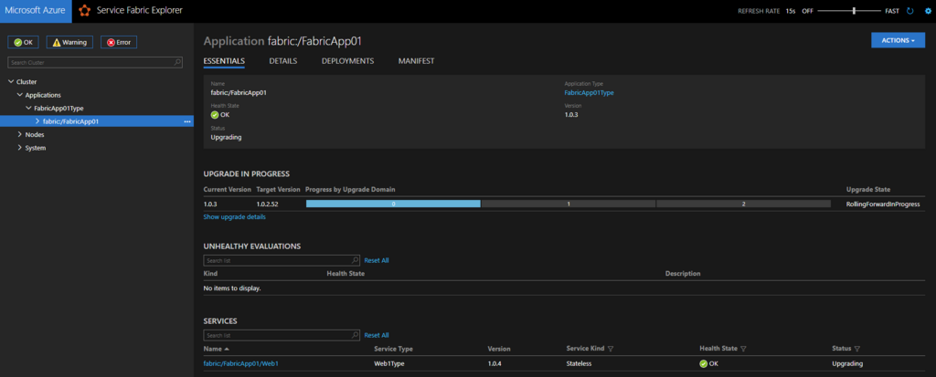Collapse the Applications tree node
The width and height of the screenshot is (936, 377).
20,95
